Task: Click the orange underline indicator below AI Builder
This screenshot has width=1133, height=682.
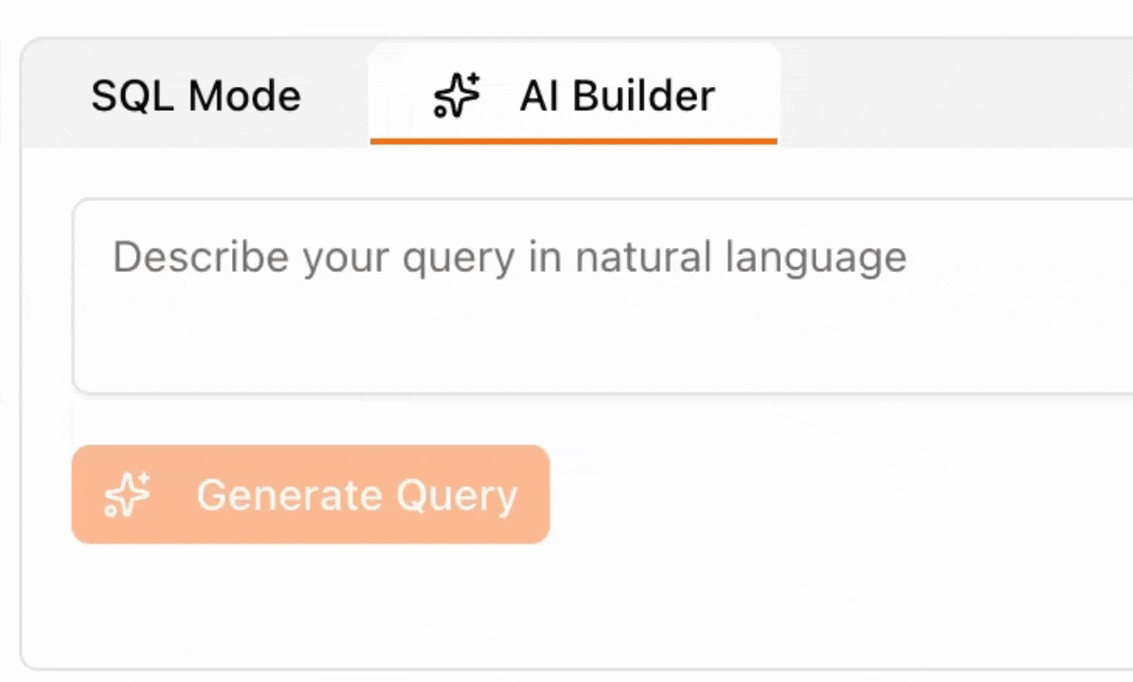Action: point(573,142)
